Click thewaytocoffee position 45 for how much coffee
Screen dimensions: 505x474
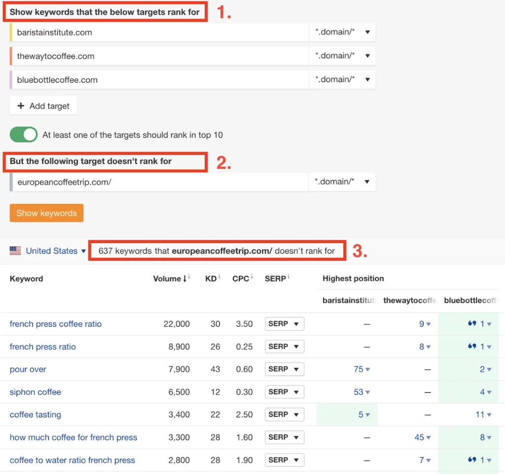coord(422,437)
